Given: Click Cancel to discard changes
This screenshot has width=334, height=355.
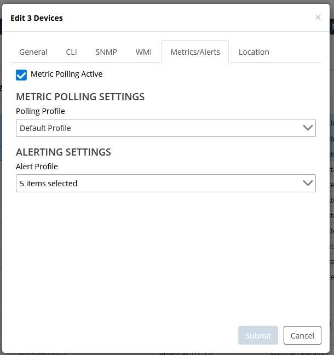Looking at the screenshot, I should tap(302, 335).
